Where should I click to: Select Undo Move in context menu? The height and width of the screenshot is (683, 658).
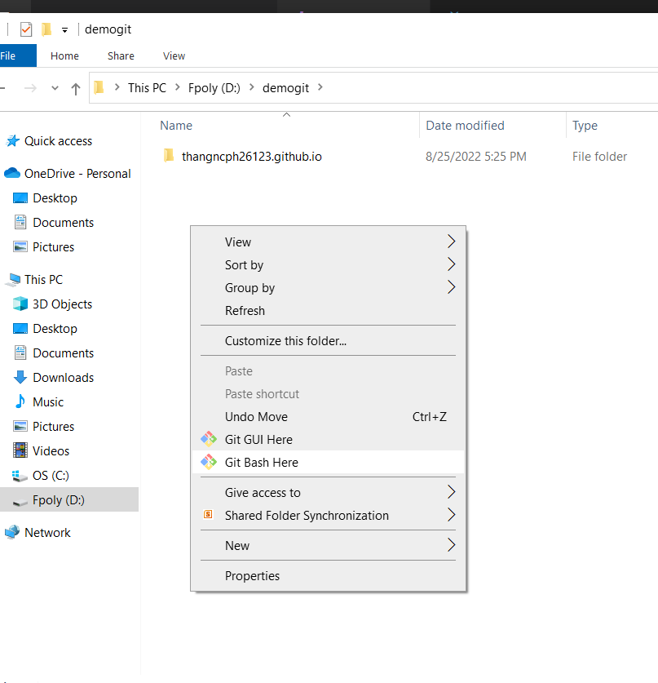[328, 417]
